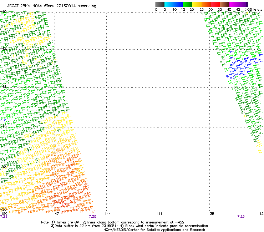Viewport: 264px width, 232px height.
Task: Click the yellow 20-25 knots color segment
Action: pyautogui.click(x=197, y=4)
